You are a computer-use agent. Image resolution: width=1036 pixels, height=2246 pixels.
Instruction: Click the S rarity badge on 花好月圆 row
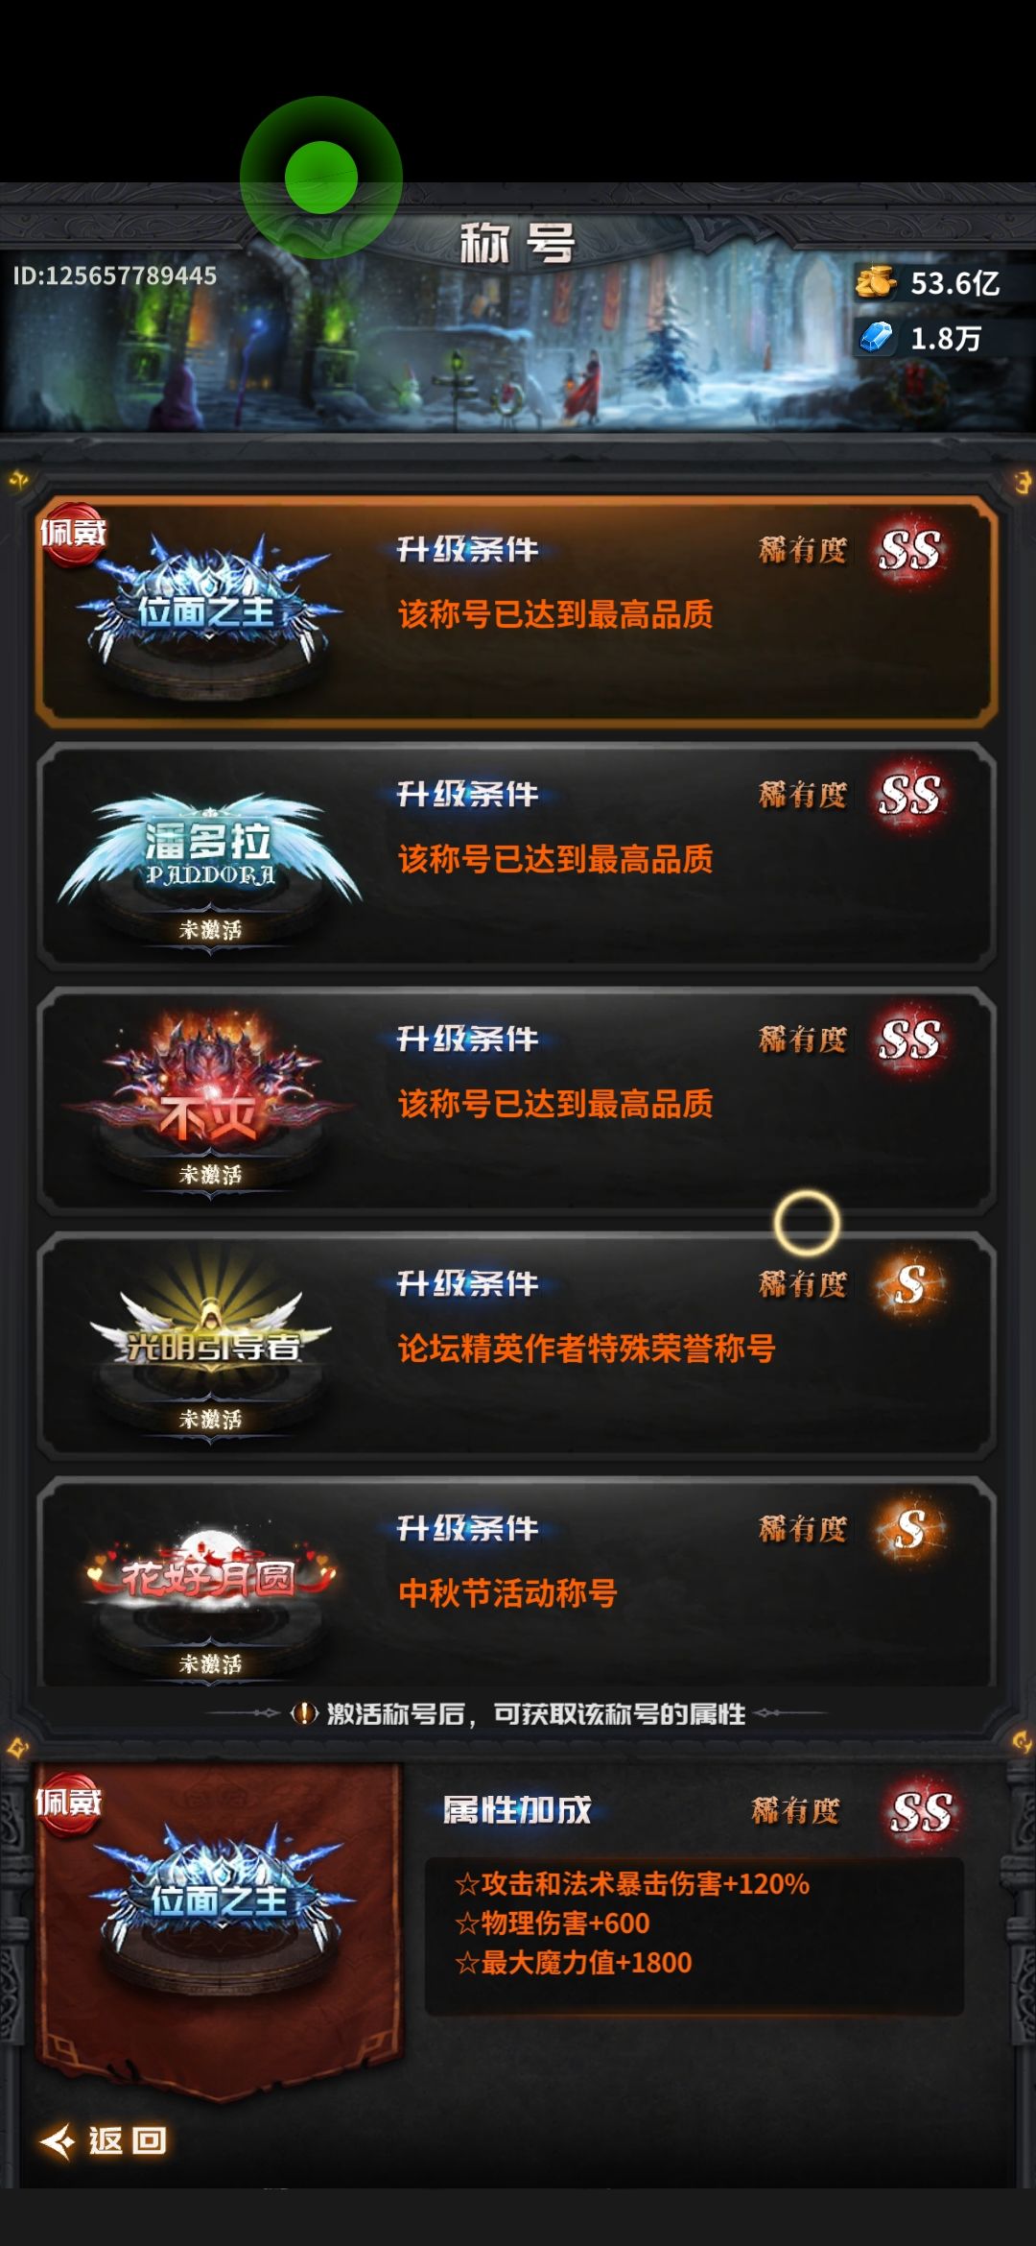point(911,1529)
